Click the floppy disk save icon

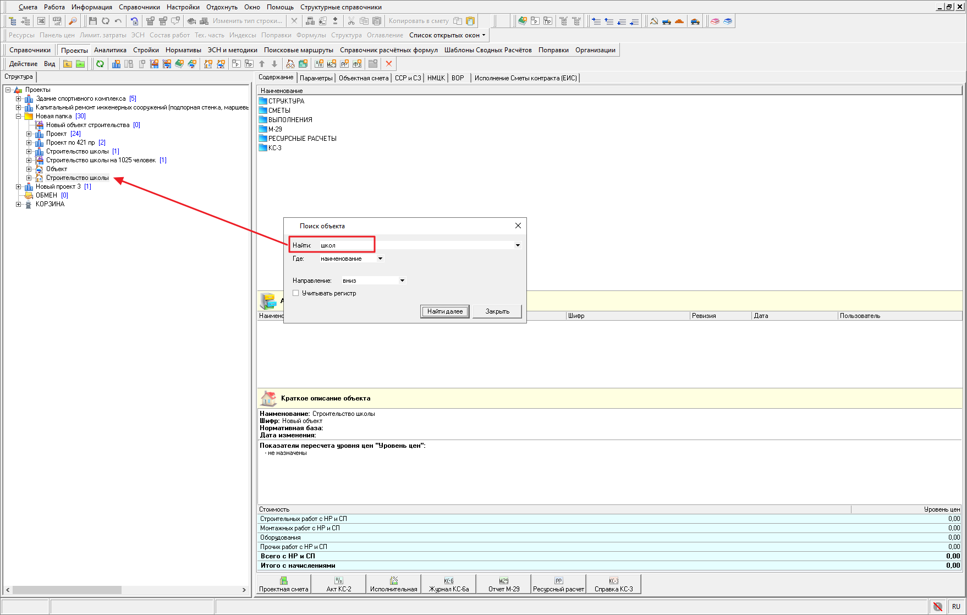click(92, 21)
